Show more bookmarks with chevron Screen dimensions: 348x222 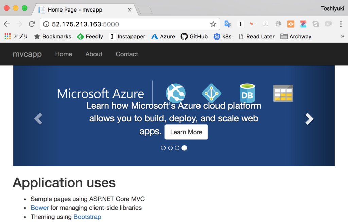coord(343,36)
